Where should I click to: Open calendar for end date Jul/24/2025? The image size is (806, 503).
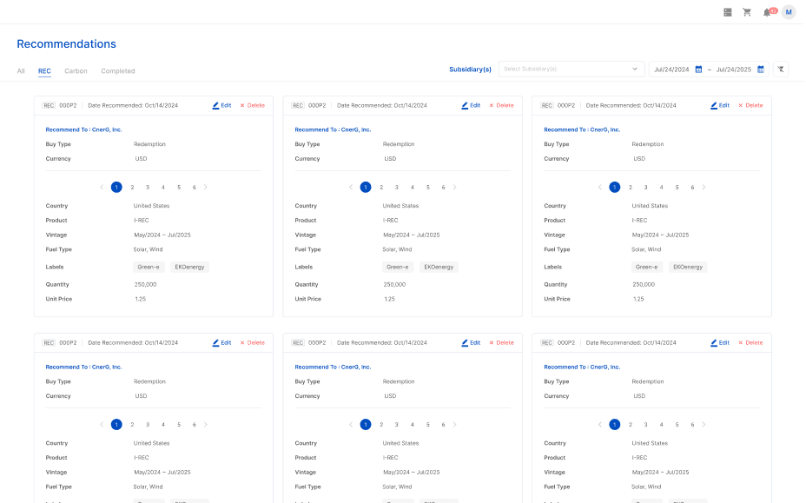click(x=760, y=69)
